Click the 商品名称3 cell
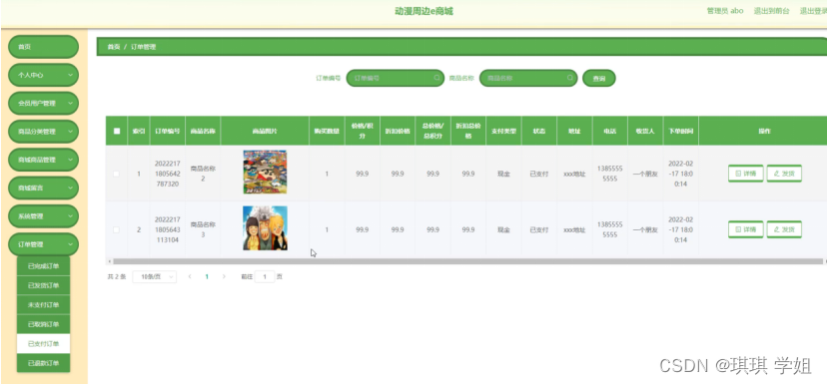Image resolution: width=827 pixels, height=384 pixels. tap(203, 229)
